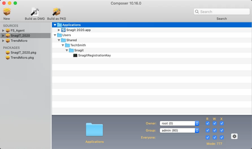252x149 pixels.
Task: Click the gear action button in permissions panel
Action: click(x=234, y=136)
